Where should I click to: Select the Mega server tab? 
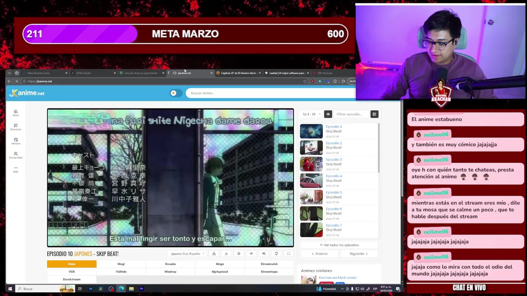coord(220,264)
